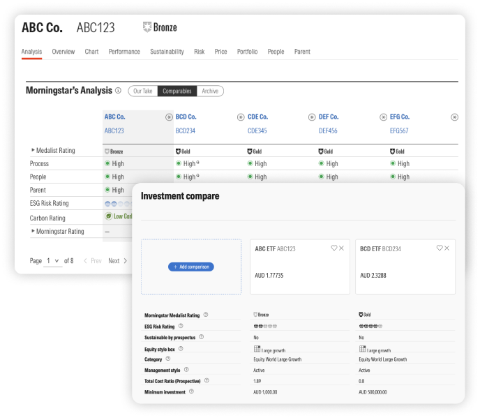
Task: Click ABC ETF price AUD 1.77735
Action: tap(269, 276)
